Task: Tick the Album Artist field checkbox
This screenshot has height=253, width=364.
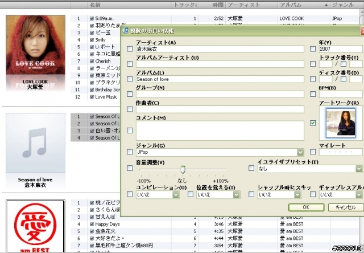Action: point(130,64)
